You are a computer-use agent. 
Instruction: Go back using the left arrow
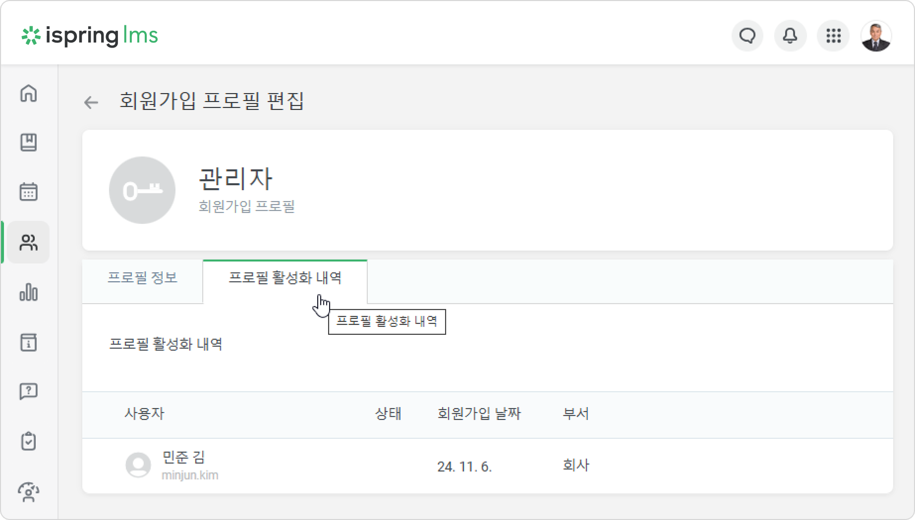coord(91,103)
